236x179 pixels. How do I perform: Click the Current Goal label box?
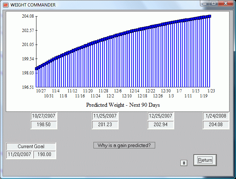pyautogui.click(x=31, y=146)
